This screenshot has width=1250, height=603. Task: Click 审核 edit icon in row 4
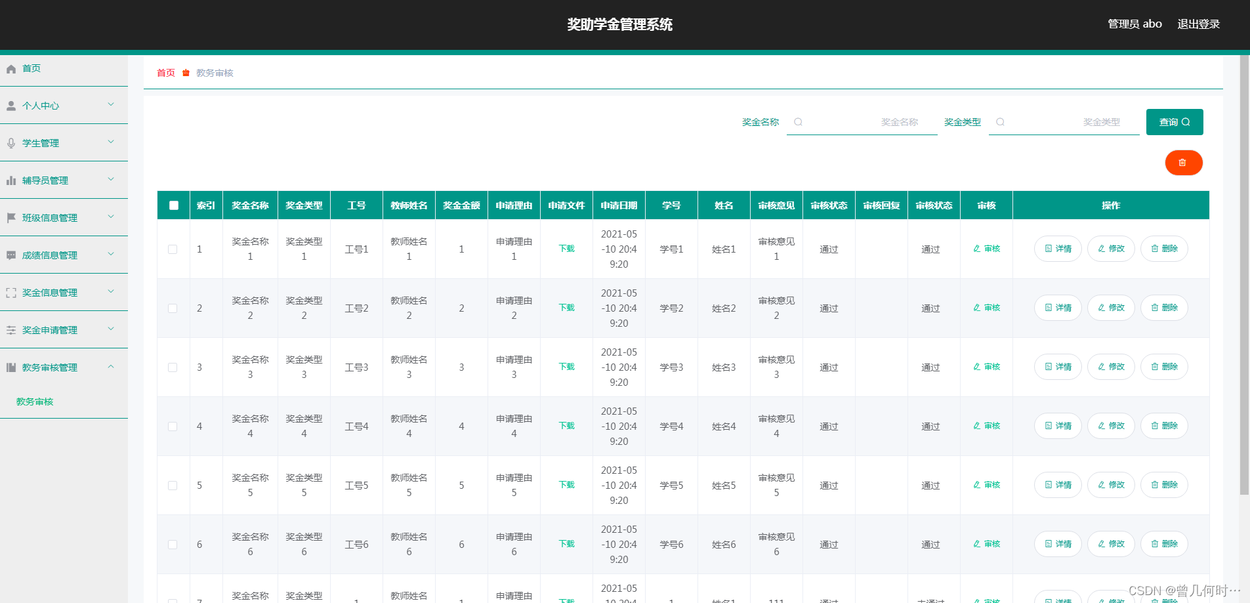[977, 426]
